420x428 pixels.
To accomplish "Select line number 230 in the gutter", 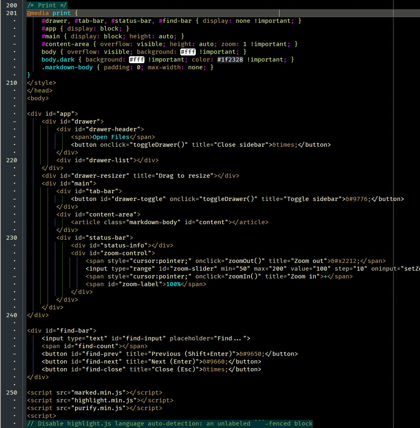I will 12,238.
